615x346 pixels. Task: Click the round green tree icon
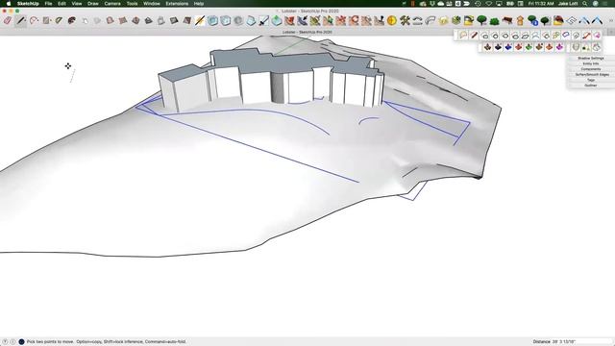(481, 20)
